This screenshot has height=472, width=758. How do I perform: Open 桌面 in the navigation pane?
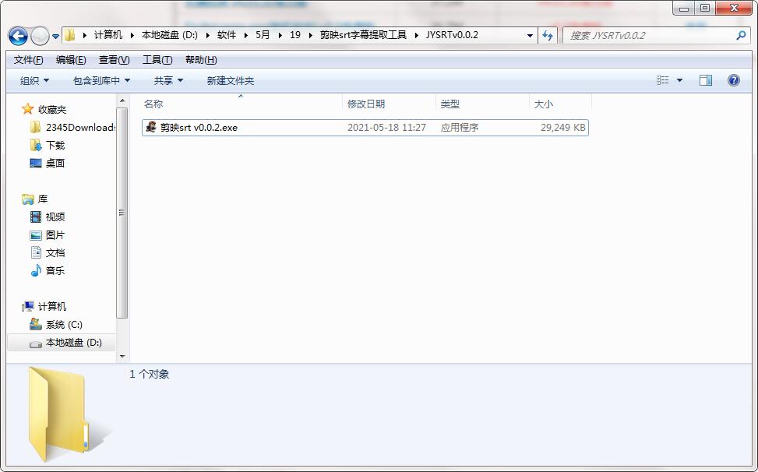point(55,164)
